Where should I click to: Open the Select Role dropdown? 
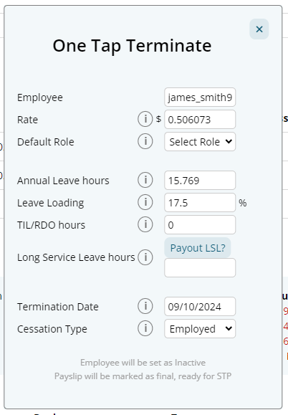tap(200, 142)
